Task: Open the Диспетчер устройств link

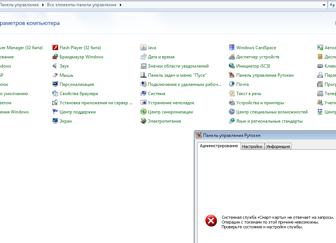Action: [258, 57]
